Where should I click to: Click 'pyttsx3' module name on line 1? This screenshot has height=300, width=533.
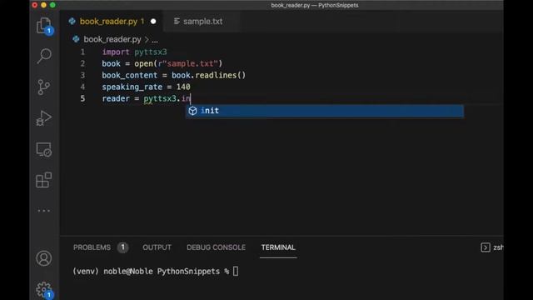151,52
